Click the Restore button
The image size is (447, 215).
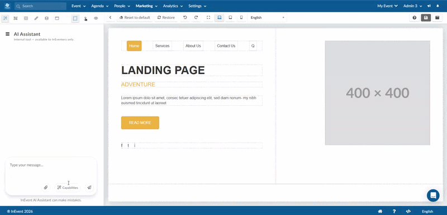166,18
